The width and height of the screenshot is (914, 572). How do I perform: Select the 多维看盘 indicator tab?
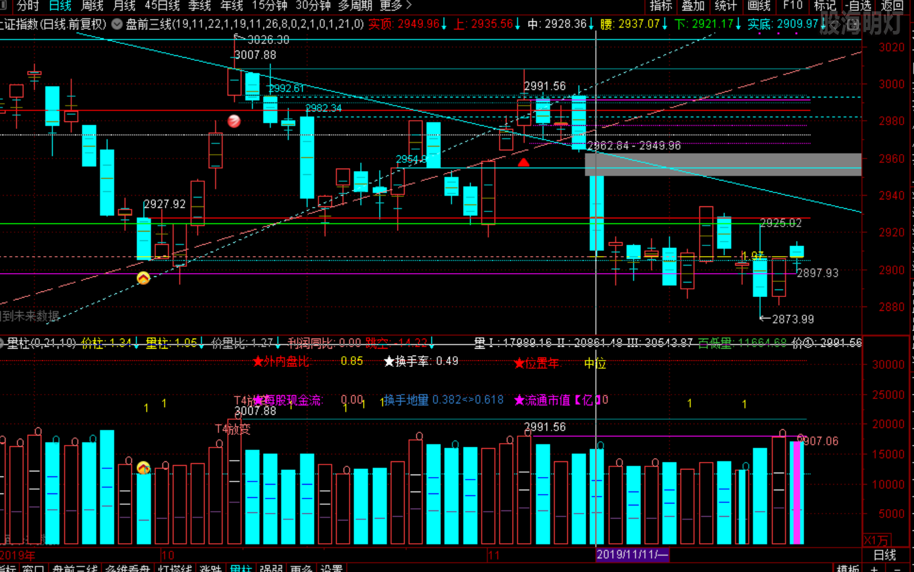pyautogui.click(x=128, y=568)
